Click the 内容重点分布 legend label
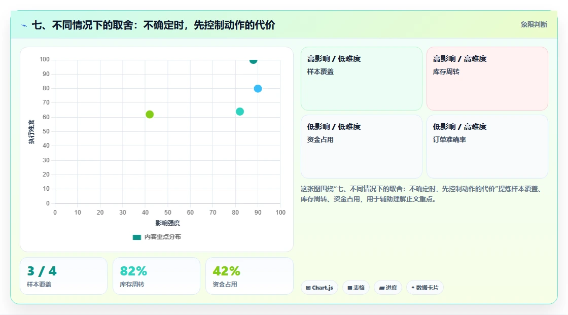 point(162,237)
